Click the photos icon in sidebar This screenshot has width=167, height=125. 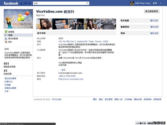point(6,42)
